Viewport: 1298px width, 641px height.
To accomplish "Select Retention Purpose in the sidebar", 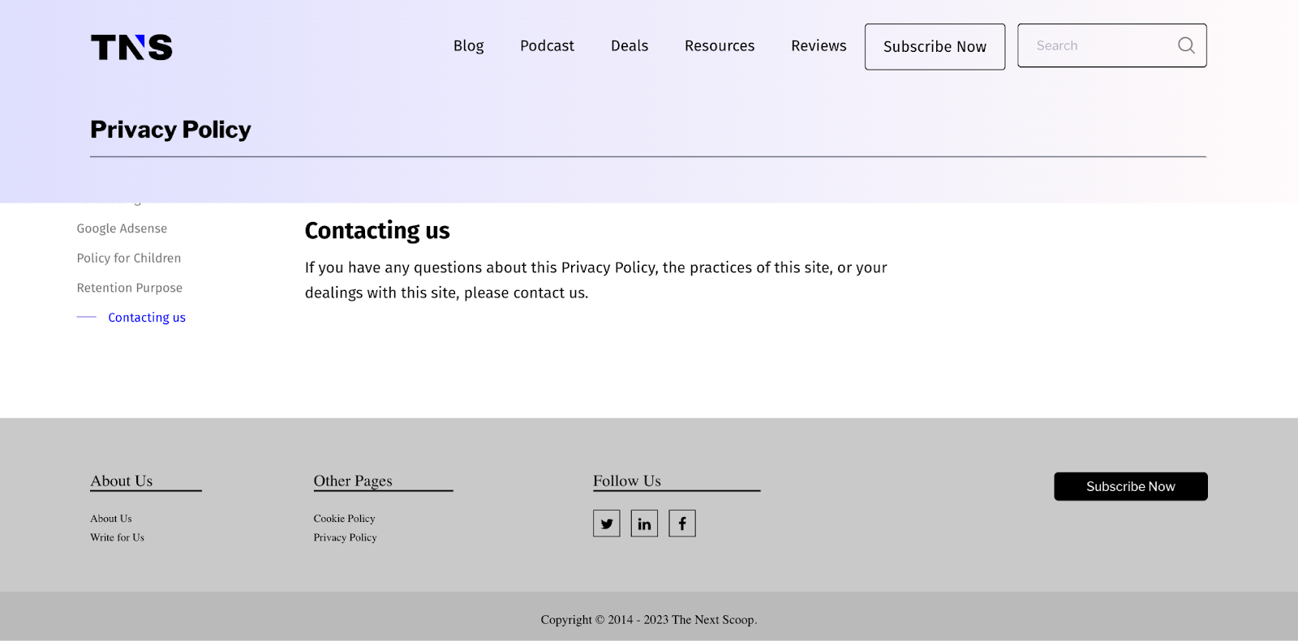I will click(x=130, y=288).
